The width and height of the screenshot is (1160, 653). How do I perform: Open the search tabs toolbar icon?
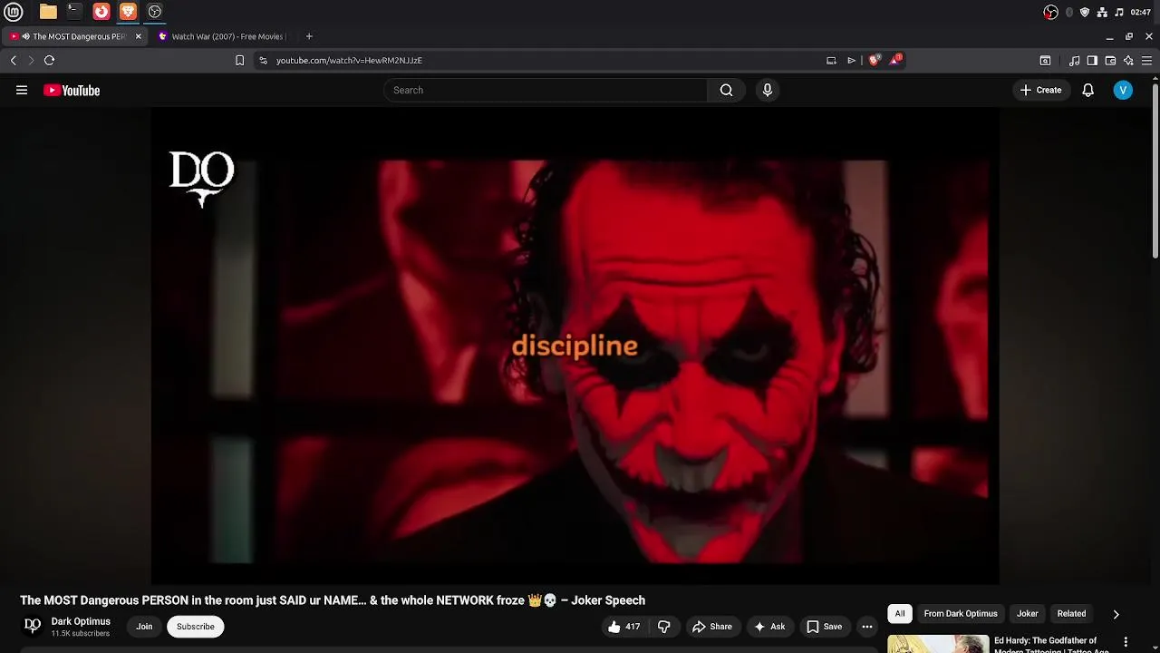pos(1045,60)
